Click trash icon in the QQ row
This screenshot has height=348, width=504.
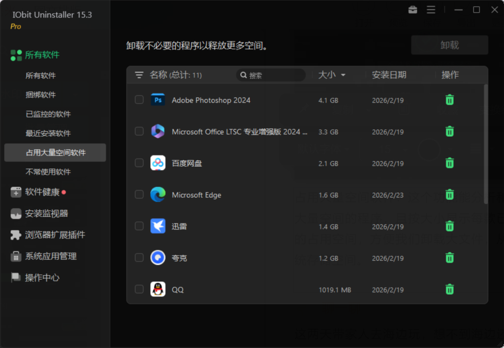449,289
